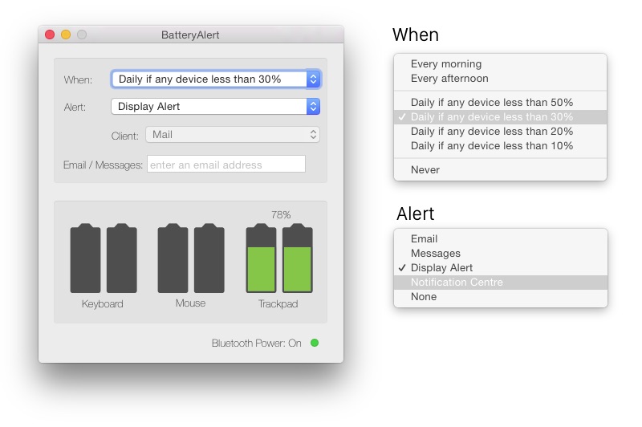Select checked Display Alert menu item
Viewport: 642px width, 427px height.
pyautogui.click(x=501, y=268)
